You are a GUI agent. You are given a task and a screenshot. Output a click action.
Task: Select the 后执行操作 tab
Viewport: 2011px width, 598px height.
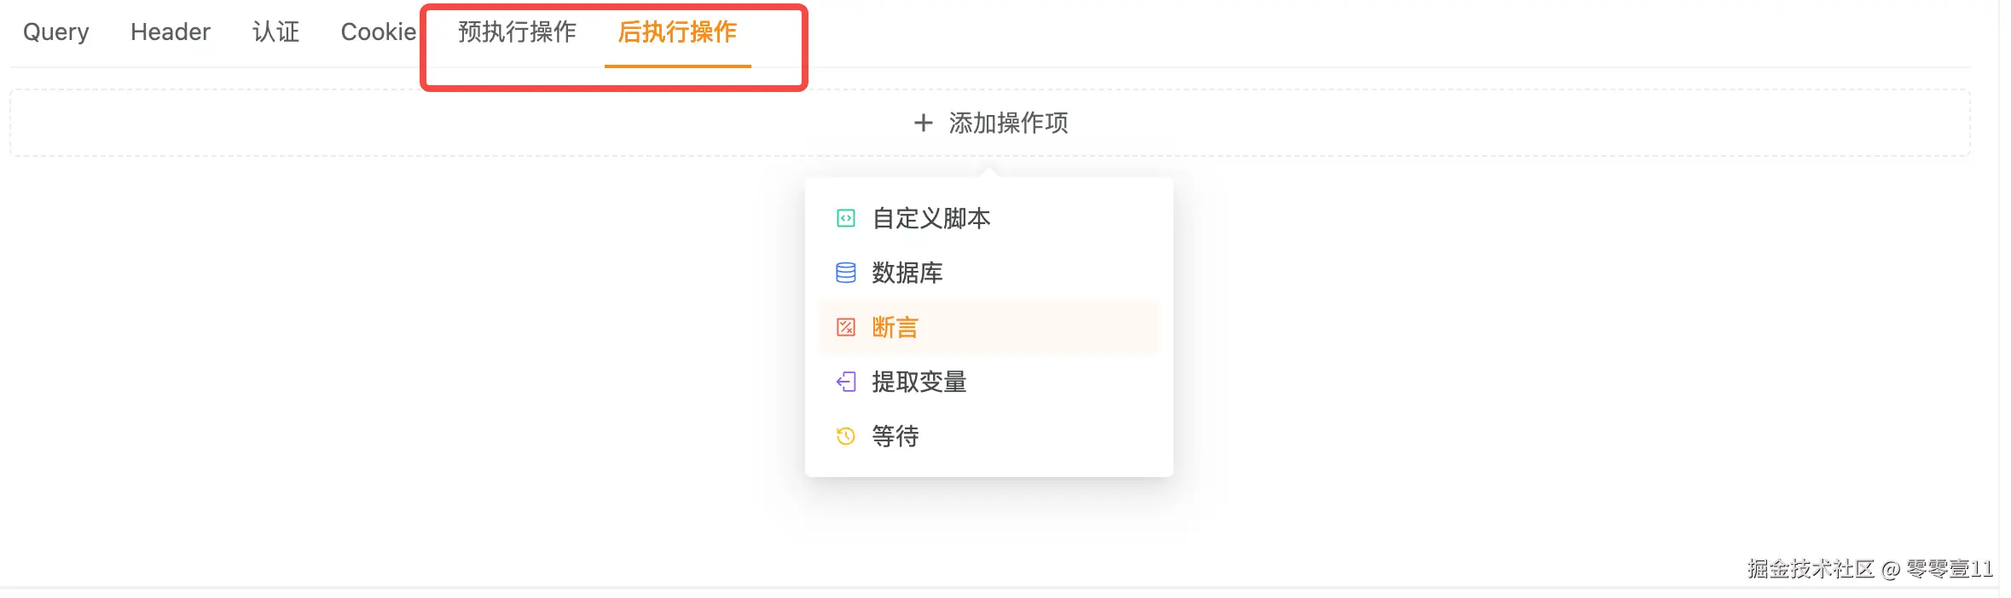coord(677,32)
